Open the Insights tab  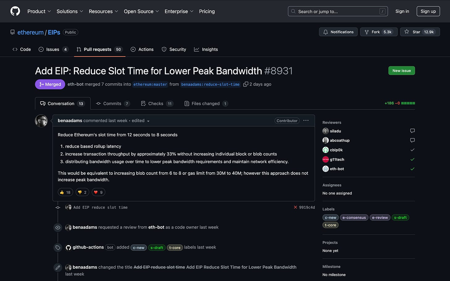point(206,49)
